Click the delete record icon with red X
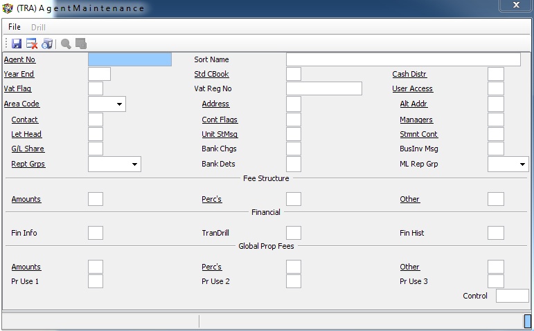This screenshot has height=331, width=534. click(x=32, y=44)
